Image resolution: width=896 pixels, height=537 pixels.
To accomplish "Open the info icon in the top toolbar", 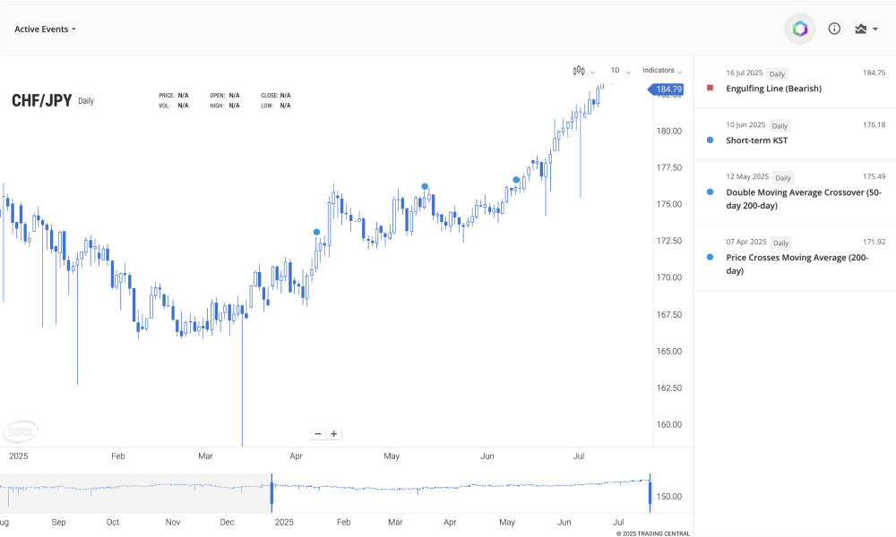I will (833, 28).
